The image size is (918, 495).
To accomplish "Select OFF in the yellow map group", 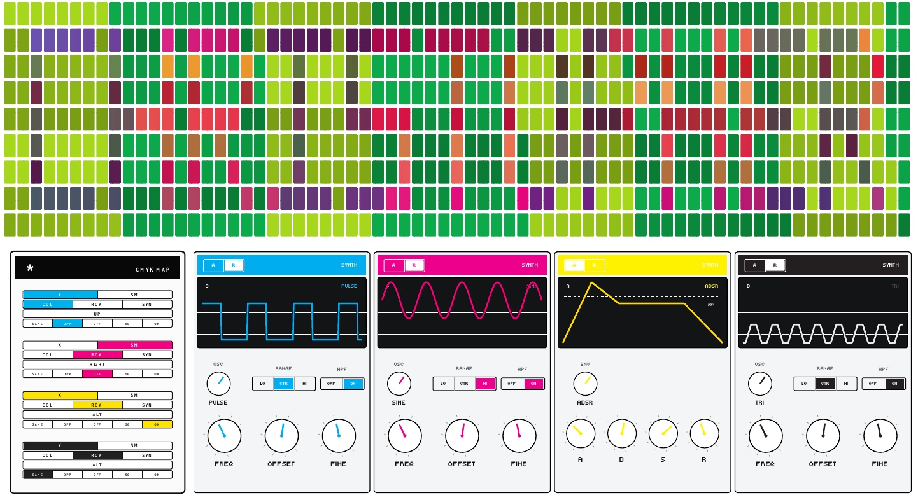I will pyautogui.click(x=97, y=424).
